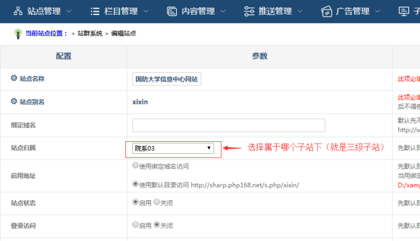420x241 pixels.
Task: Open the 广告管理 menu
Action: tap(353, 11)
